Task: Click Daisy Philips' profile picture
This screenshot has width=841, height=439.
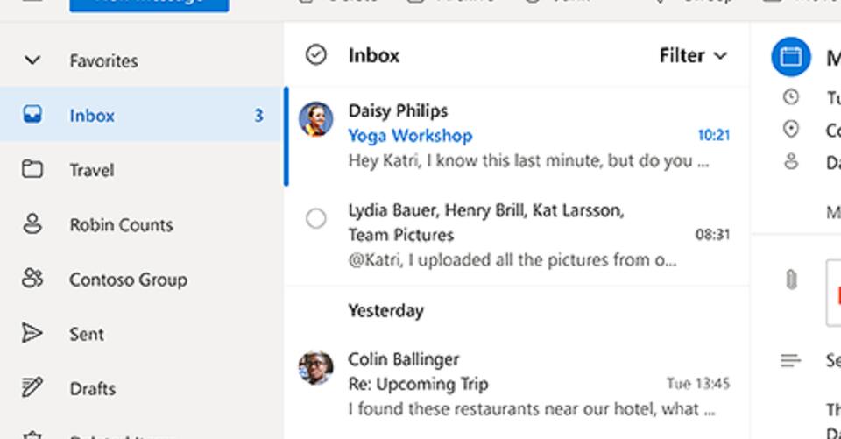Action: (315, 119)
